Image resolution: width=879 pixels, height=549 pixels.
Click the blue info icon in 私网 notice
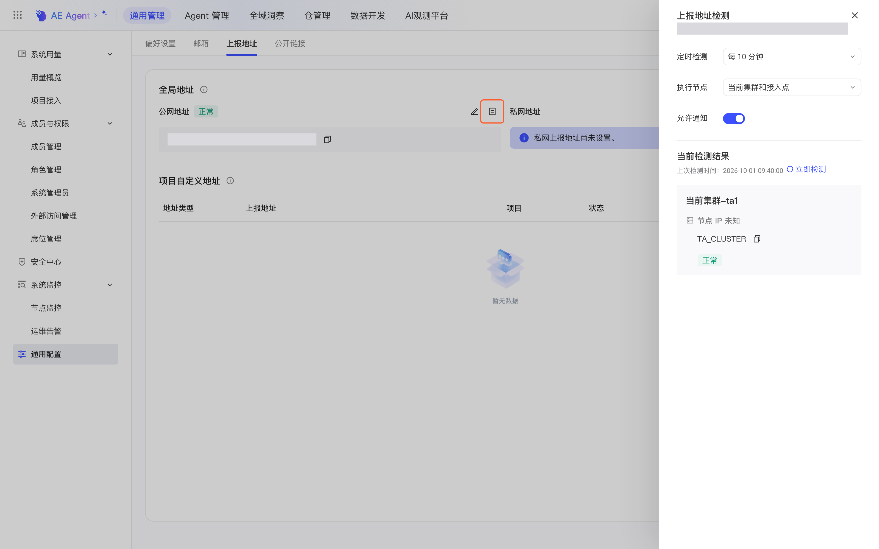coord(524,138)
